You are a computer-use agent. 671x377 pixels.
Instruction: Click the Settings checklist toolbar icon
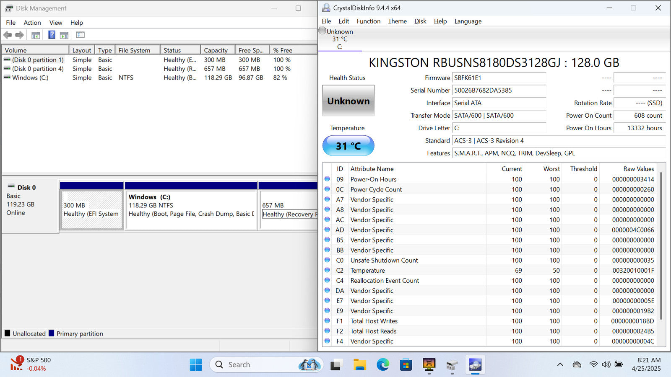click(x=80, y=35)
